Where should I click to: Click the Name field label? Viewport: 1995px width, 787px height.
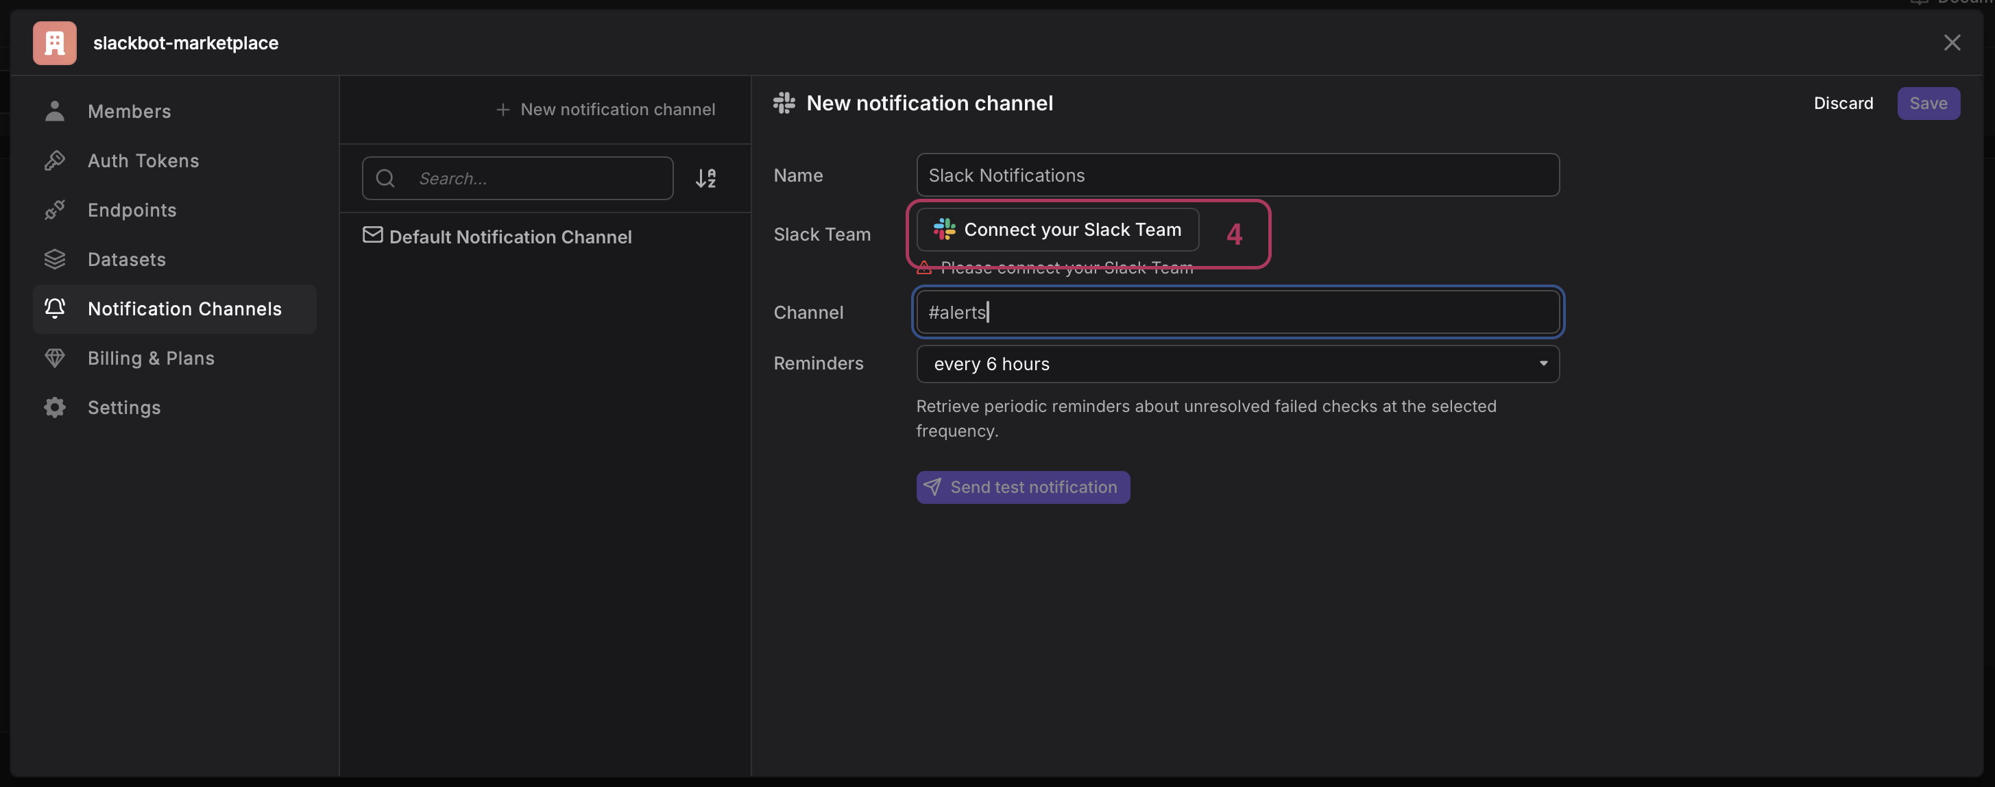click(x=798, y=175)
